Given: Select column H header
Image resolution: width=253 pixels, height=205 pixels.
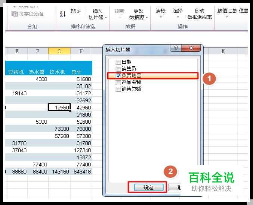Looking at the screenshot, I should pos(81,51).
